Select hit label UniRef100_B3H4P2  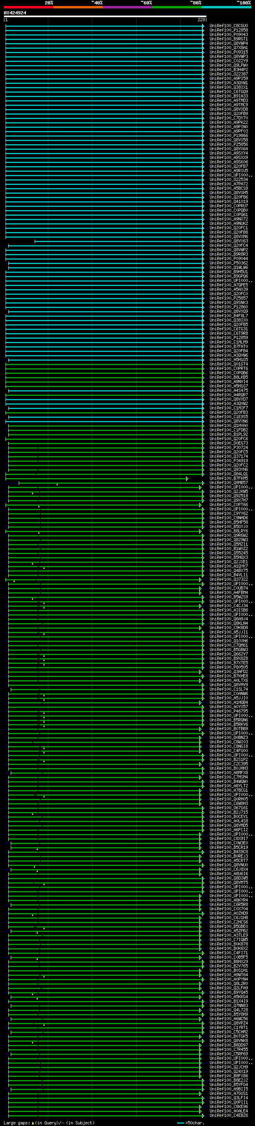point(228,70)
